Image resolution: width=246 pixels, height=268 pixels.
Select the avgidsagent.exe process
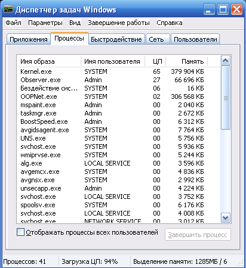click(x=119, y=130)
